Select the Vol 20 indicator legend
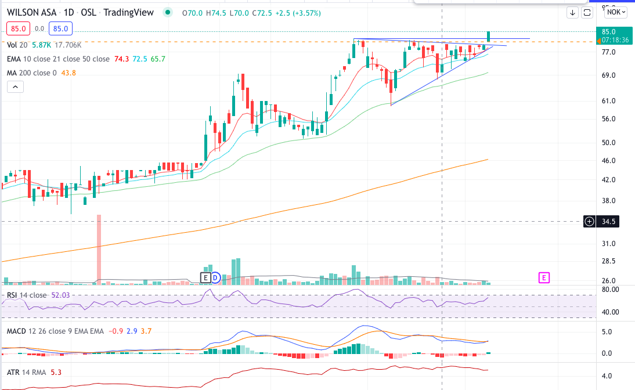Screen dimensions: 635x390 (x=17, y=44)
